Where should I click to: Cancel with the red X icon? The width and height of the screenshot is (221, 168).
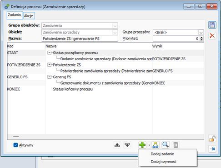point(212,36)
